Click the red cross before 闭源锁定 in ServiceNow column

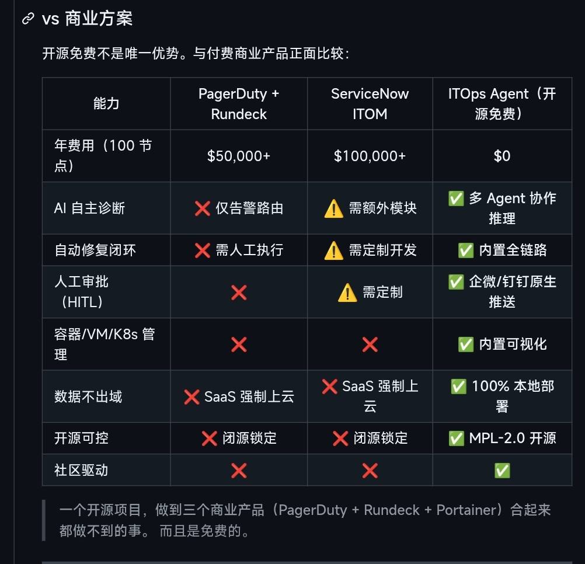(x=340, y=438)
